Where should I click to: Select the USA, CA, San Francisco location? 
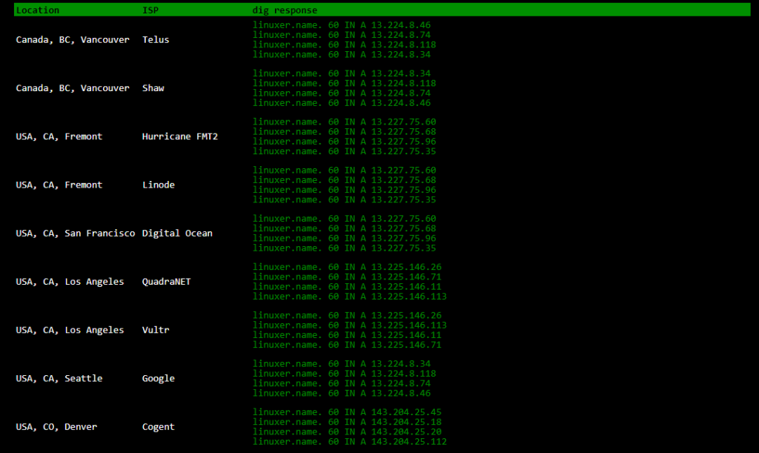76,234
